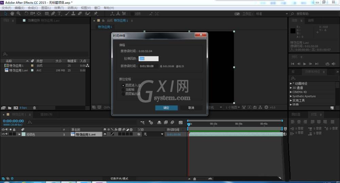Open the 文件(F) menu

6,8
